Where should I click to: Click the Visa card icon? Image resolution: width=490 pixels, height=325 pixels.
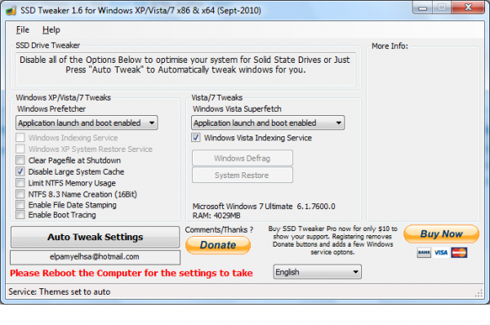coord(441,252)
